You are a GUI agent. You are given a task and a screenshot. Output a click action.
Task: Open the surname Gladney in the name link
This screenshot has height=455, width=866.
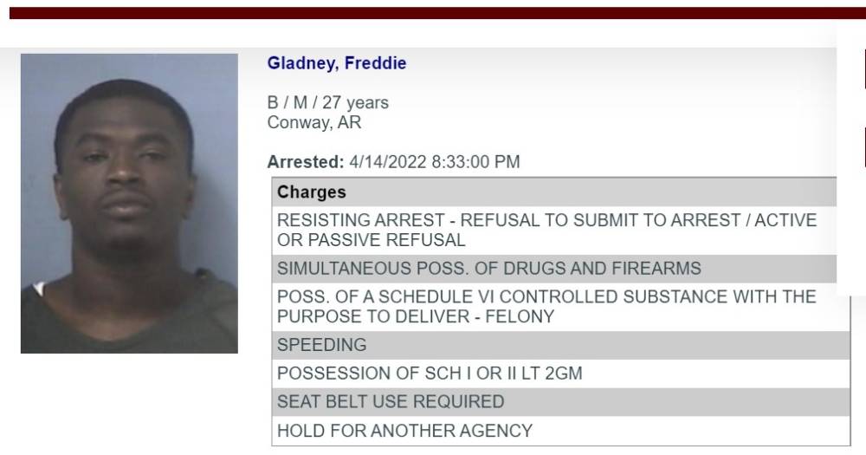tap(302, 63)
